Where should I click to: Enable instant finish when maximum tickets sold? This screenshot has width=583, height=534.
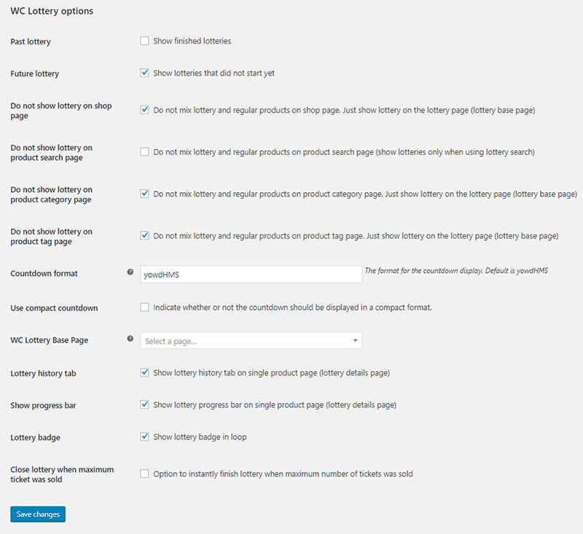(x=144, y=474)
